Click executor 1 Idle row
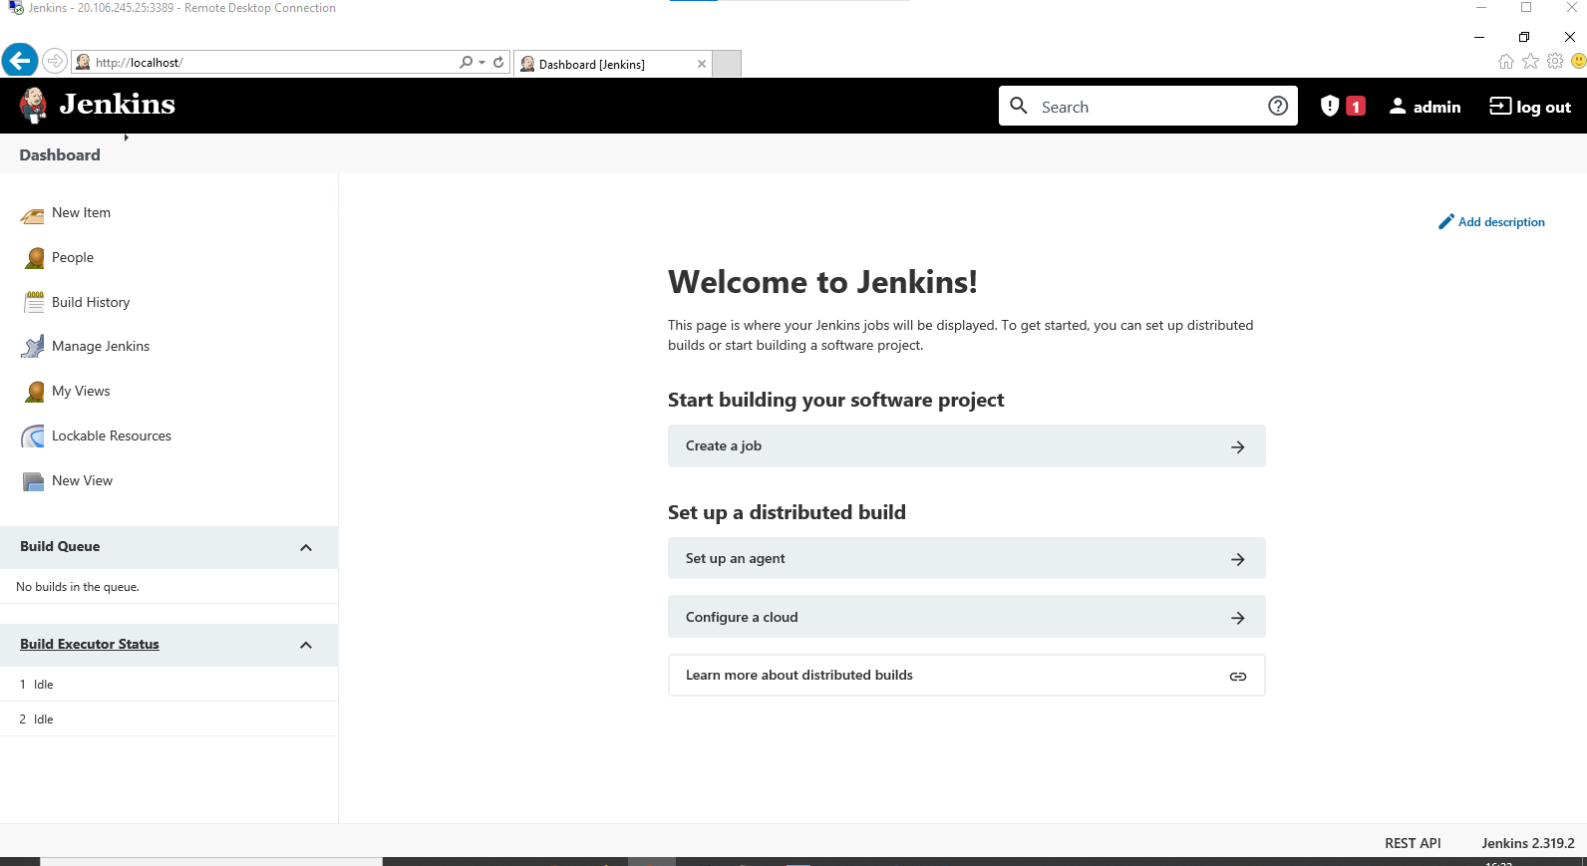The image size is (1587, 866). [x=168, y=685]
